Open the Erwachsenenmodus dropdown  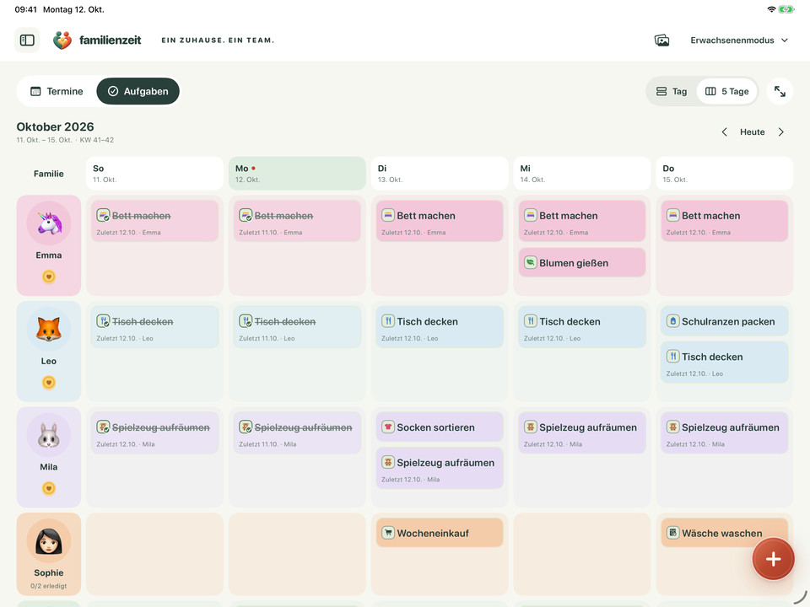[739, 40]
